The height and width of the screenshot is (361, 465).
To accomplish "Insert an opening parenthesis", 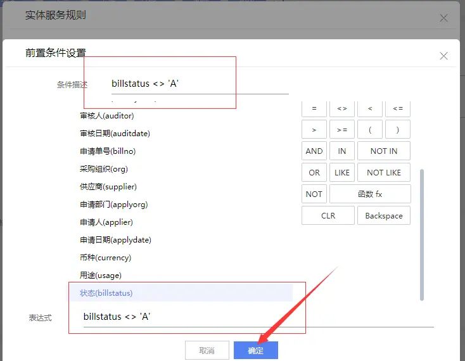I will click(x=370, y=130).
